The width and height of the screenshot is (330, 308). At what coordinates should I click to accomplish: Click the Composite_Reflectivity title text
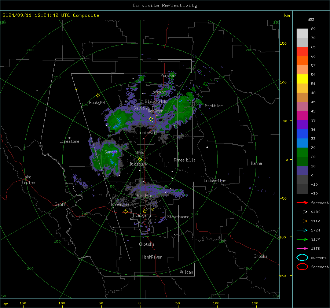[x=165, y=5]
